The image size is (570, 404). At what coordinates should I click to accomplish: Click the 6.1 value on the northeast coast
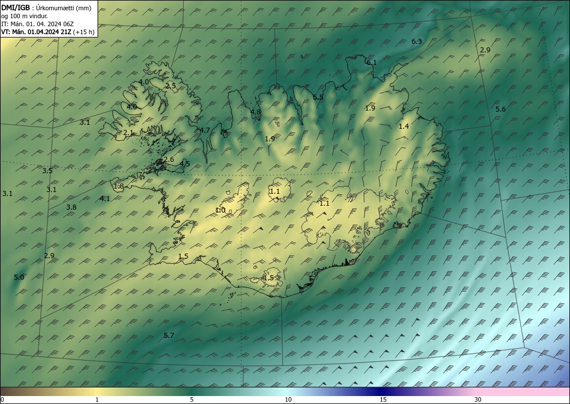tap(372, 63)
